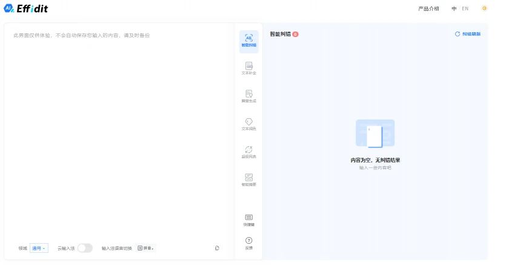Enable the 云输入法 cloud input switch
Viewport: 506px width, 265px height.
coord(85,248)
